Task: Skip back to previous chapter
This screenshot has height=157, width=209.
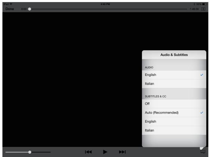Action: (x=88, y=152)
